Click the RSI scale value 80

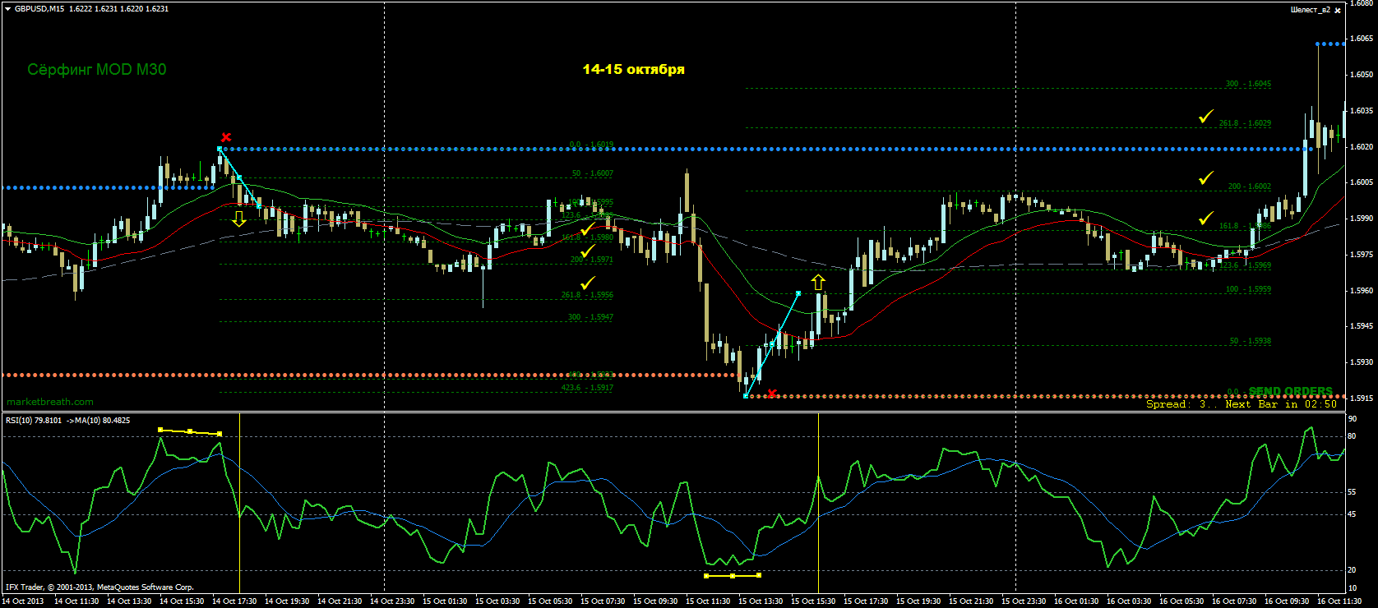(1353, 436)
